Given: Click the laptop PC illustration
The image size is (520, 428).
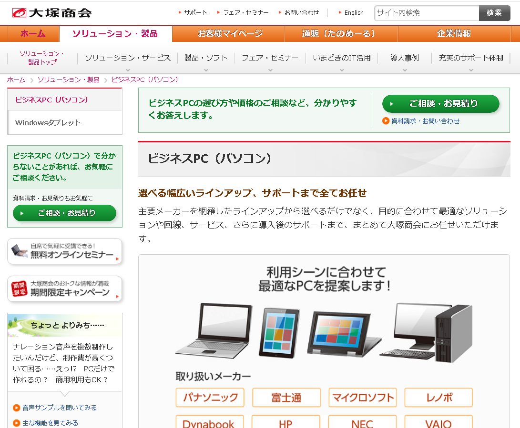Looking at the screenshot, I should [214, 330].
